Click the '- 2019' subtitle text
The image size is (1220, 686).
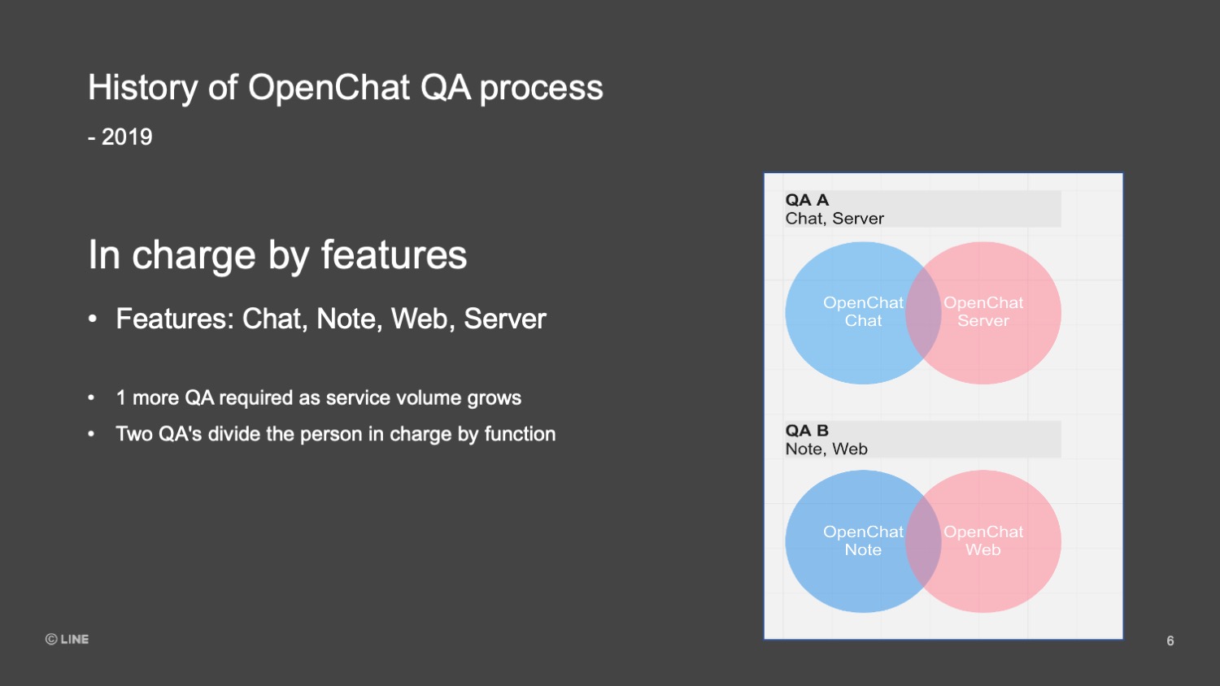(x=120, y=137)
